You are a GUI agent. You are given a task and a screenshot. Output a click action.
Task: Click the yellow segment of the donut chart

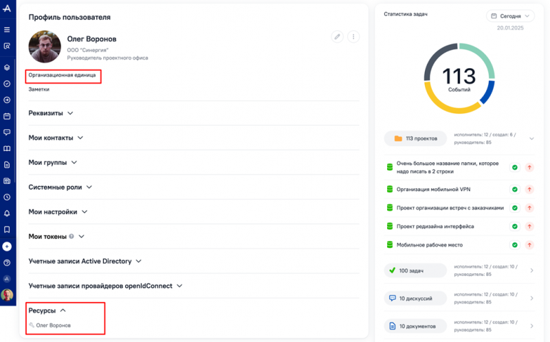(x=447, y=105)
